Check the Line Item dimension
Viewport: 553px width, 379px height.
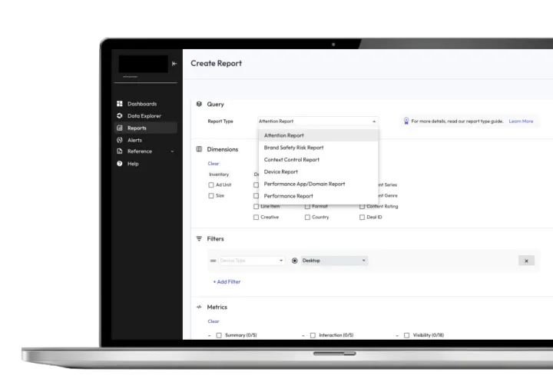click(256, 207)
